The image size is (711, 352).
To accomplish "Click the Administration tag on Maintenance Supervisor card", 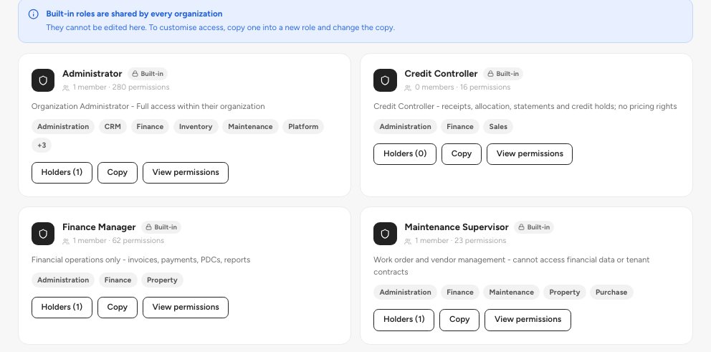I will tap(405, 292).
